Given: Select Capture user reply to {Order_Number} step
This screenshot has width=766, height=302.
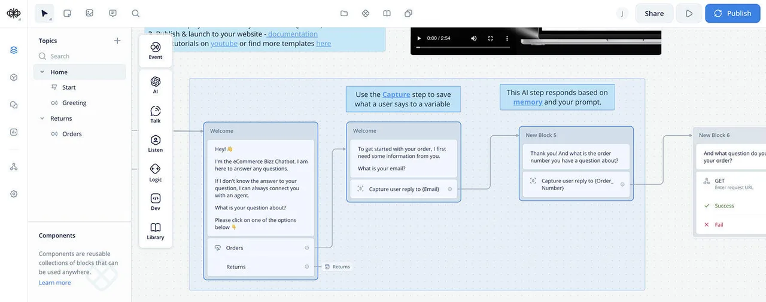Looking at the screenshot, I should point(576,184).
